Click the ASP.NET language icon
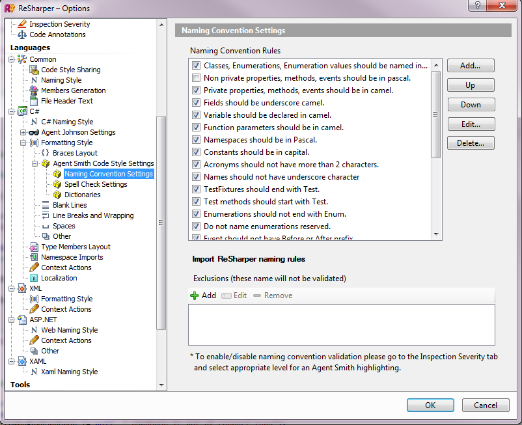Image resolution: width=522 pixels, height=425 pixels. click(x=22, y=320)
